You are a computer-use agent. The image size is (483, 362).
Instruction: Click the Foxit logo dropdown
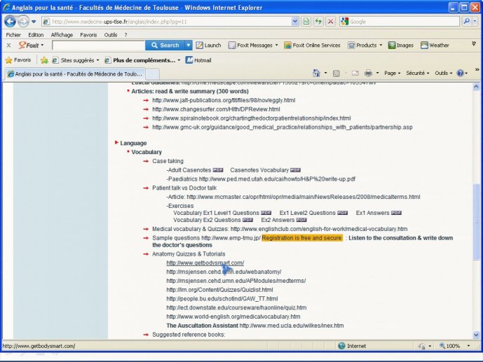pos(31,46)
